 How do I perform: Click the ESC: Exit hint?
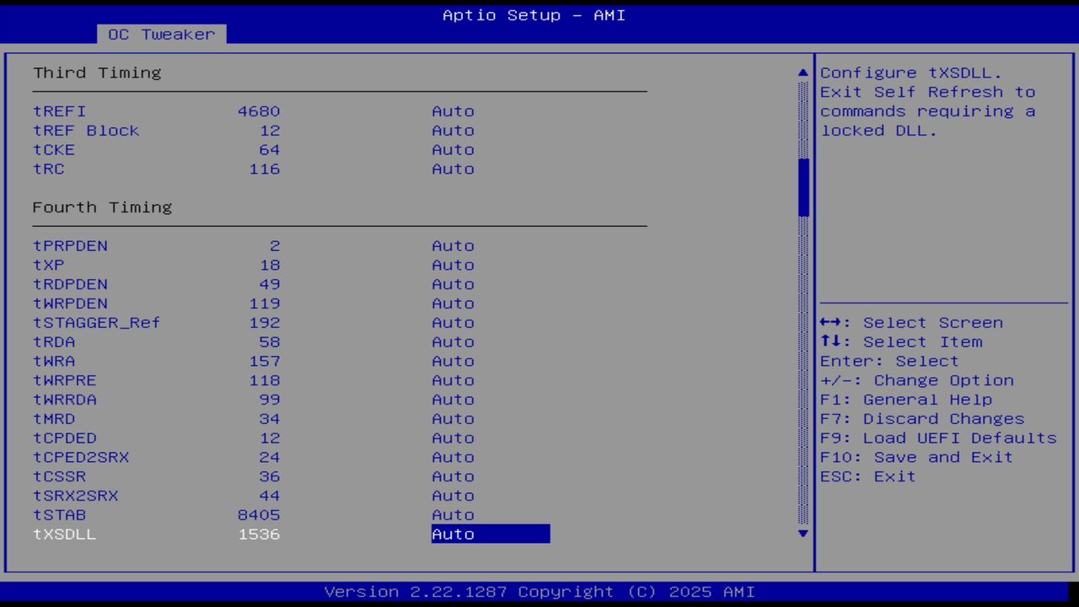pyautogui.click(x=868, y=477)
